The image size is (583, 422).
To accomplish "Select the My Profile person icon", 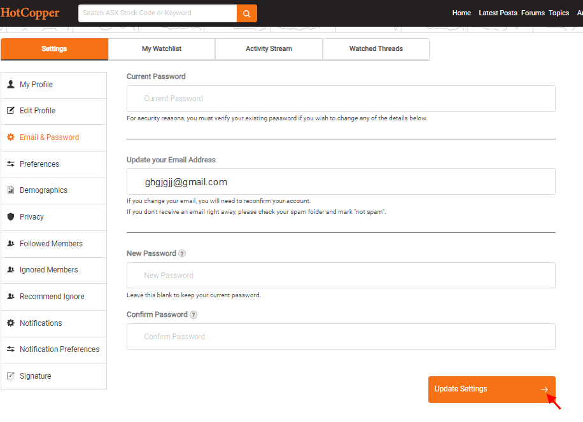I will 10,84.
